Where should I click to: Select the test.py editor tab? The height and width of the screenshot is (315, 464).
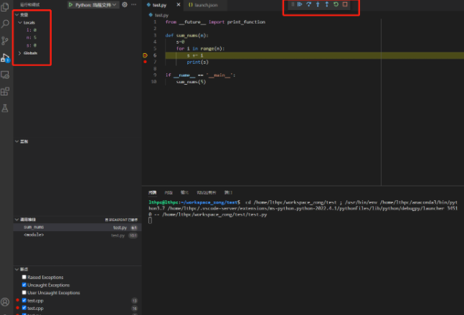[x=160, y=5]
